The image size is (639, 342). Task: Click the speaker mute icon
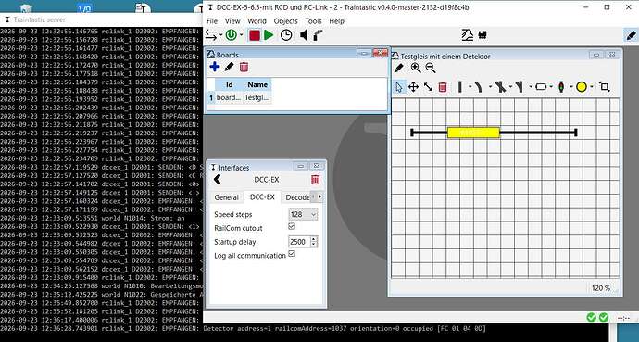coord(304,35)
